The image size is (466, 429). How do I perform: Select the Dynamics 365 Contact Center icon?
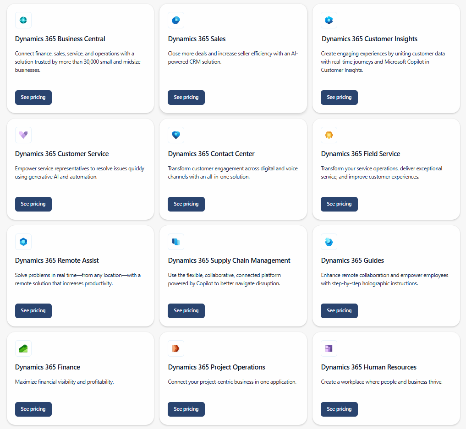[x=176, y=135]
